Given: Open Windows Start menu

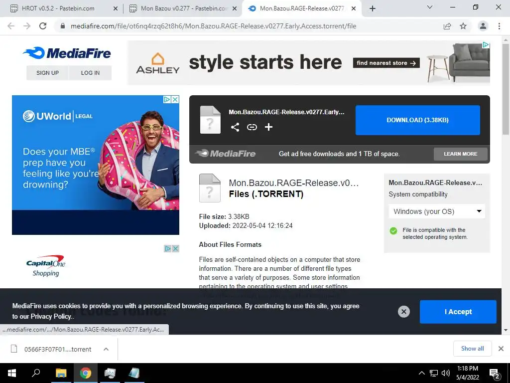Looking at the screenshot, I should pos(12,373).
